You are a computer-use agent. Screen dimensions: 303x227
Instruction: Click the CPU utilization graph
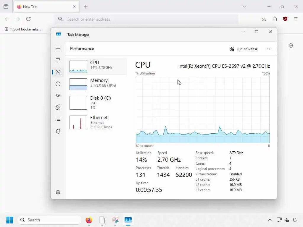click(x=203, y=109)
